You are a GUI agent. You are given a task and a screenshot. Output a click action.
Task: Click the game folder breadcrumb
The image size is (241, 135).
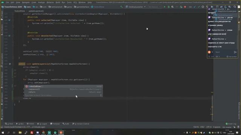(x=68, y=7)
